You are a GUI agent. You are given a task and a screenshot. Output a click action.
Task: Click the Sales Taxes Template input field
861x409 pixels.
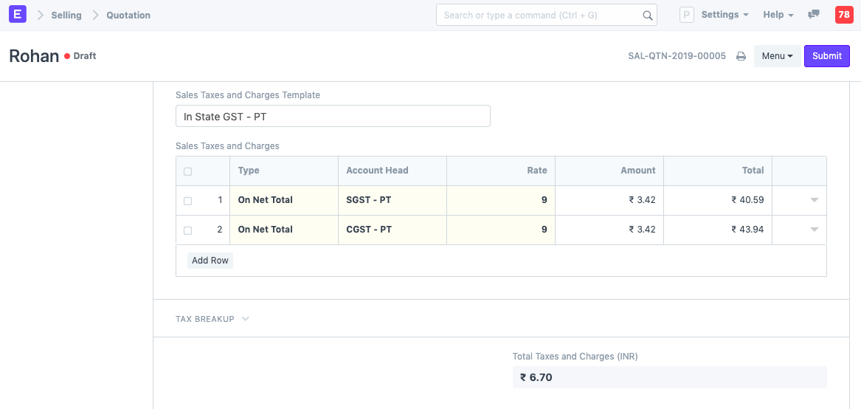333,116
